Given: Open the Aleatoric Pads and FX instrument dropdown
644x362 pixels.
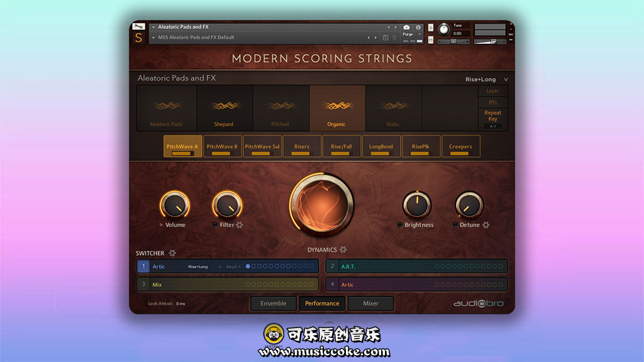Looking at the screenshot, I should (153, 27).
